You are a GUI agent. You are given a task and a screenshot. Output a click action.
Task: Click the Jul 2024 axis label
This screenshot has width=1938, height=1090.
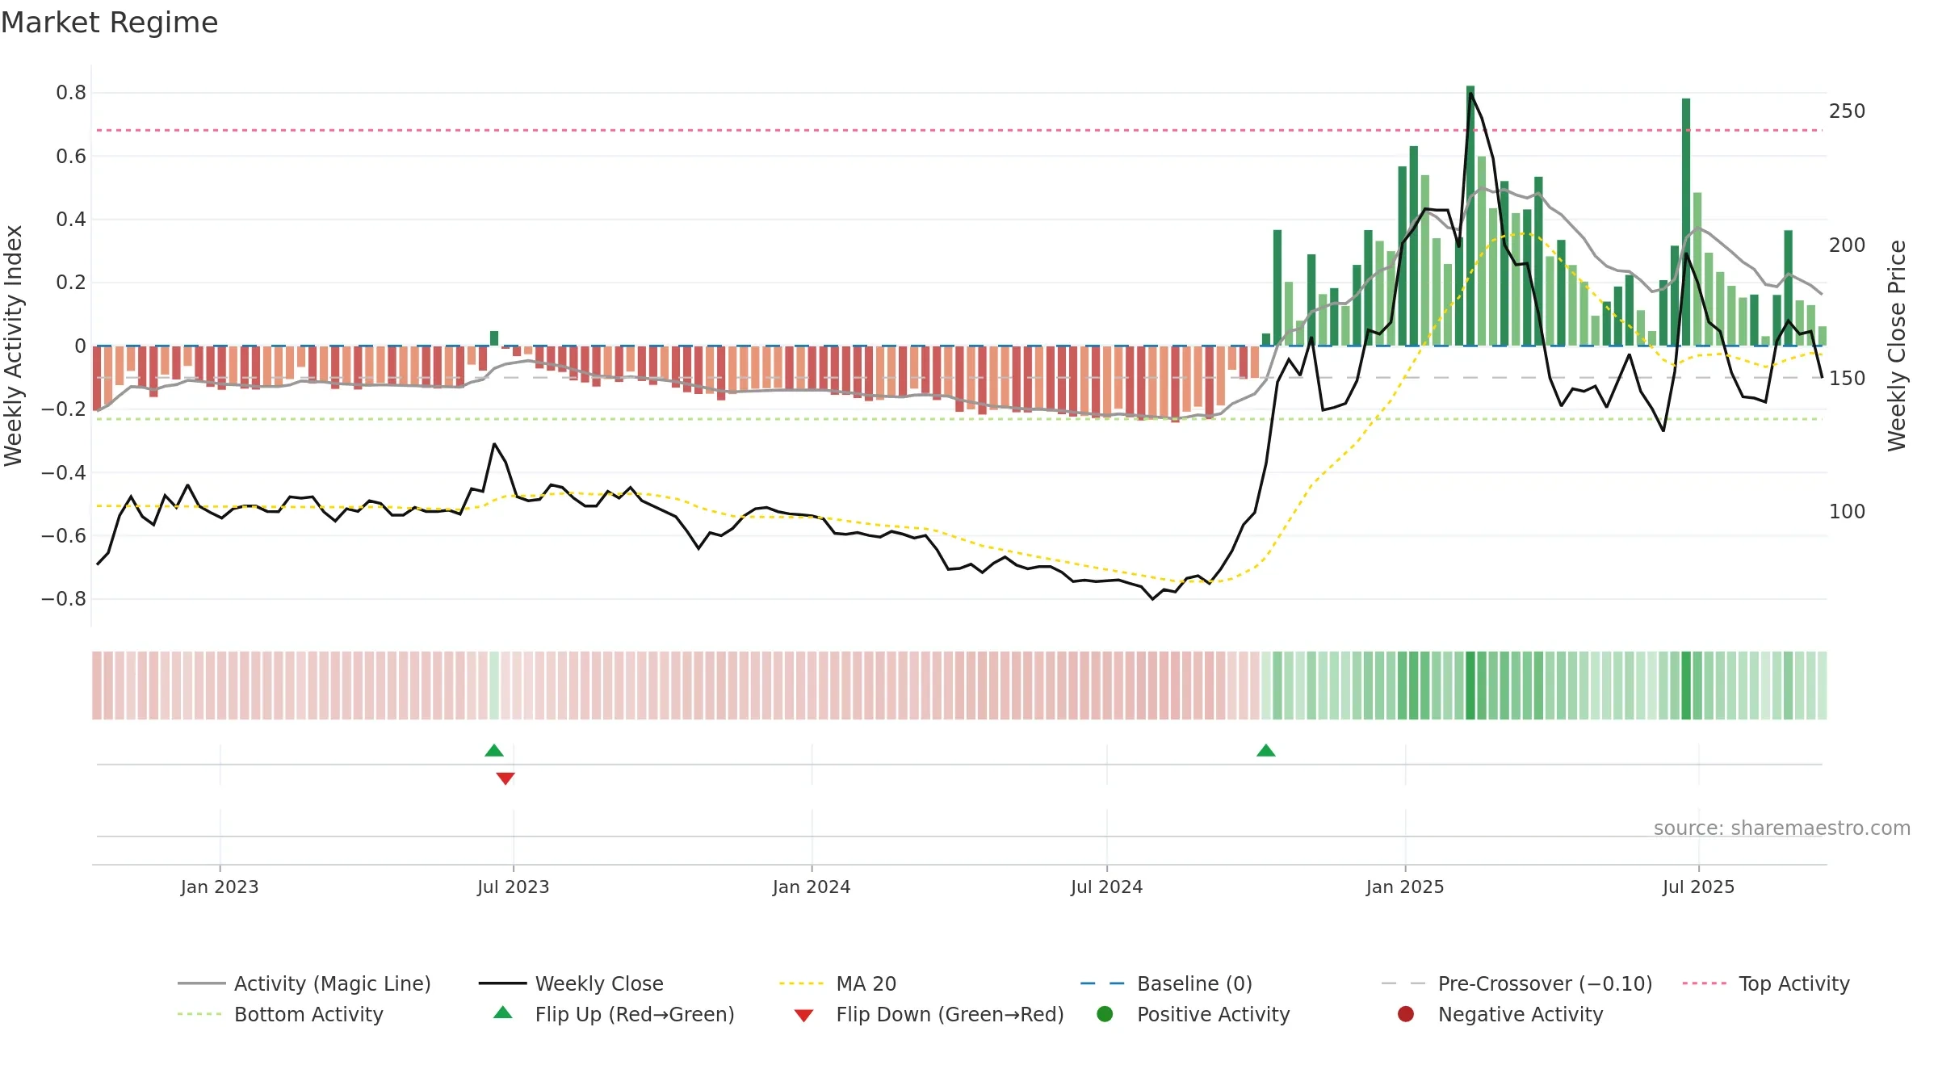point(1106,887)
